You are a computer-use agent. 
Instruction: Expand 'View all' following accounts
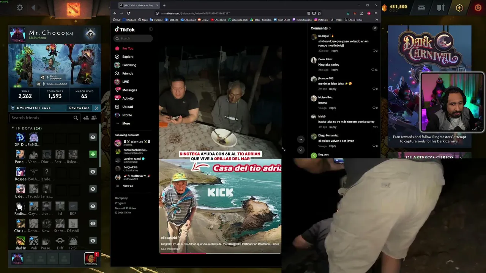[128, 186]
